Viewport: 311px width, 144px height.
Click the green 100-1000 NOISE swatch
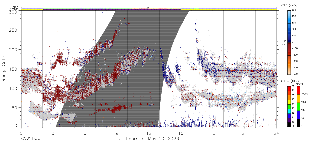click(298, 106)
